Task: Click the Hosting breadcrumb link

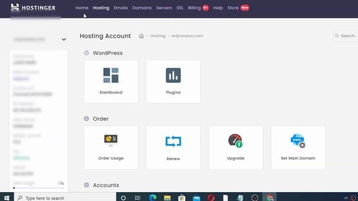Action: (158, 36)
